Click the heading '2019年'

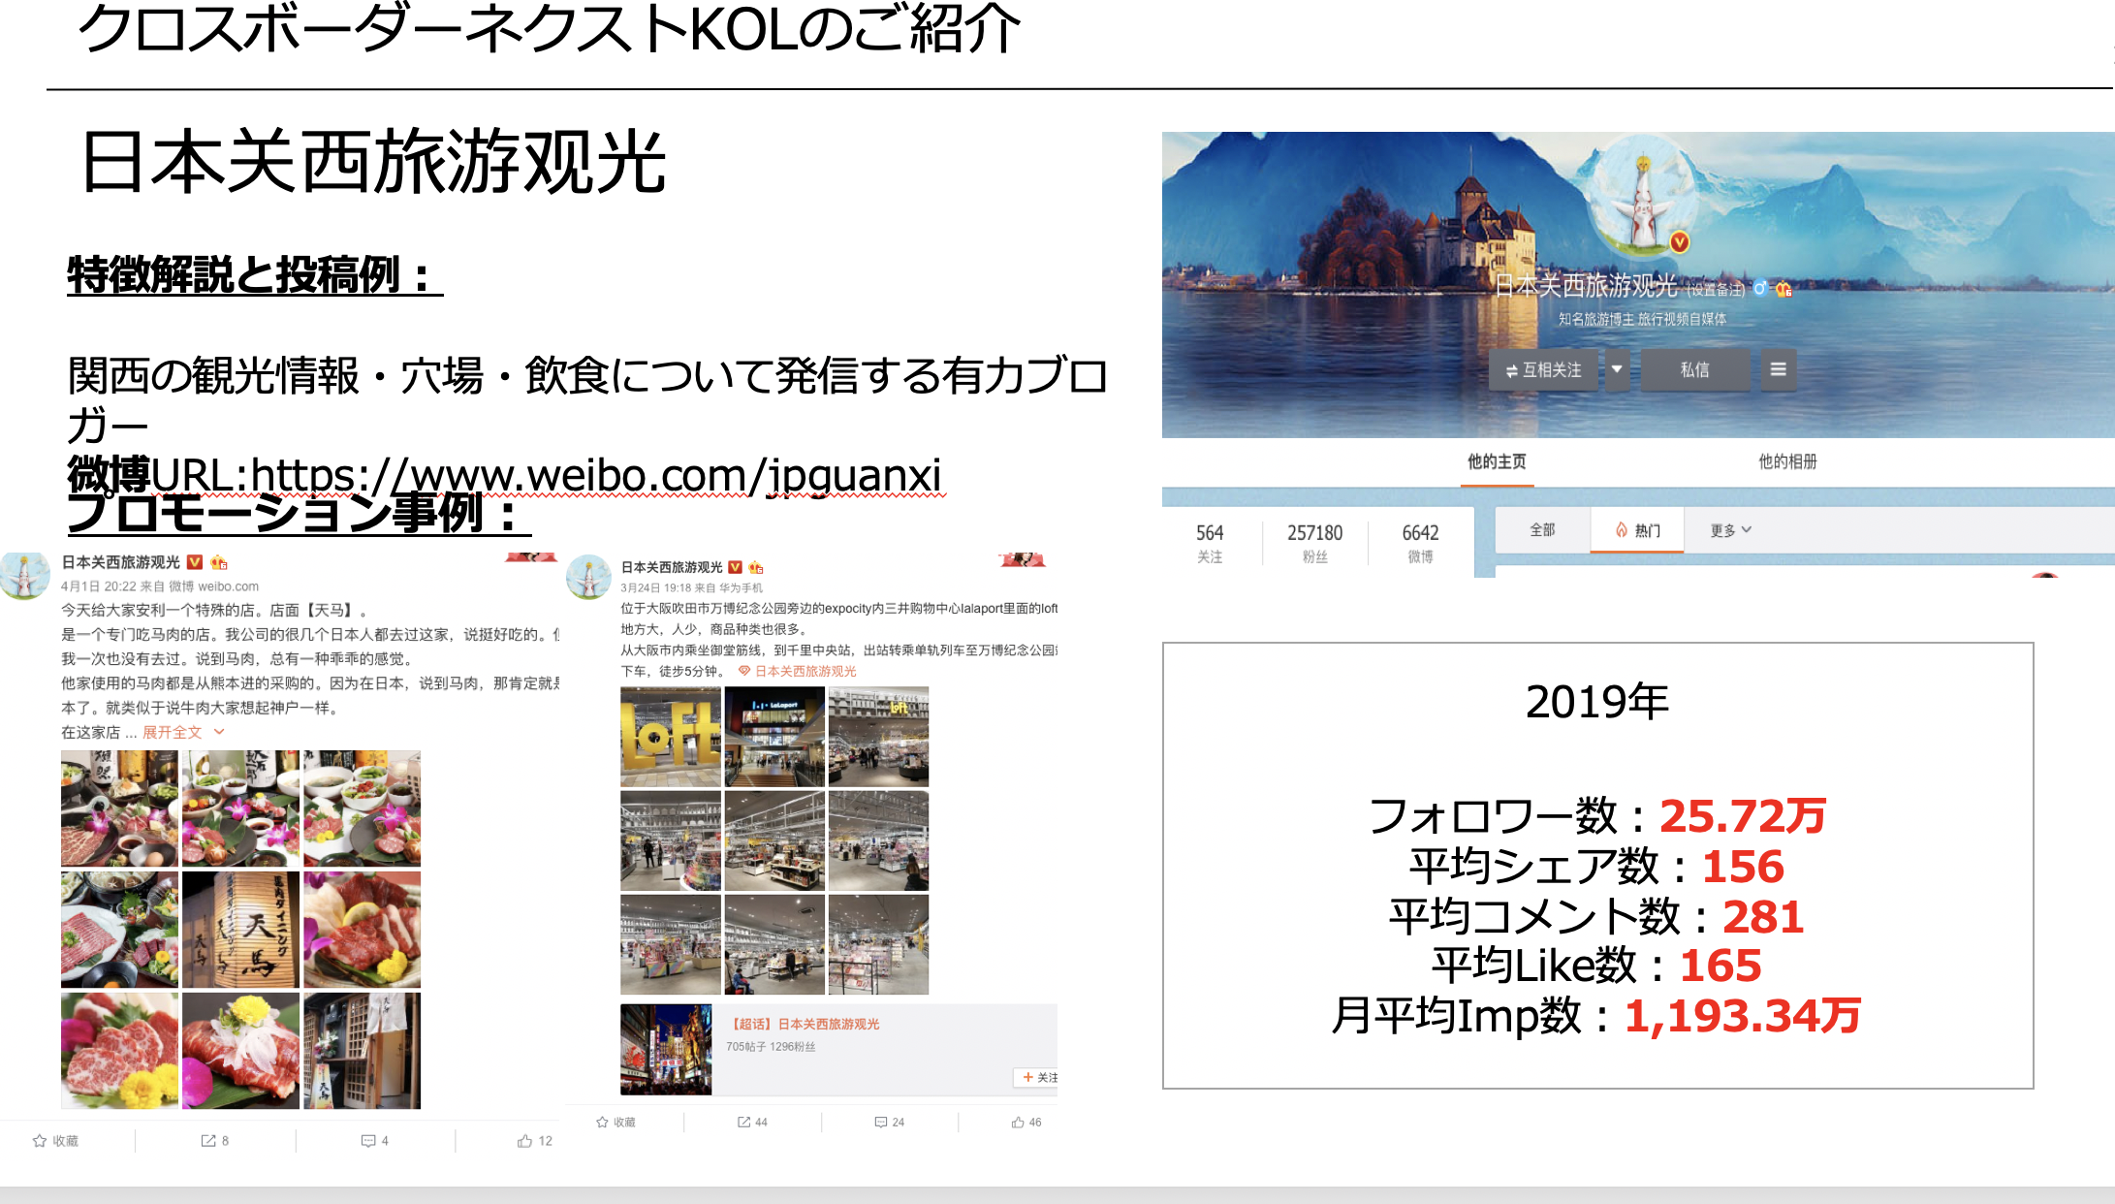pyautogui.click(x=1597, y=702)
